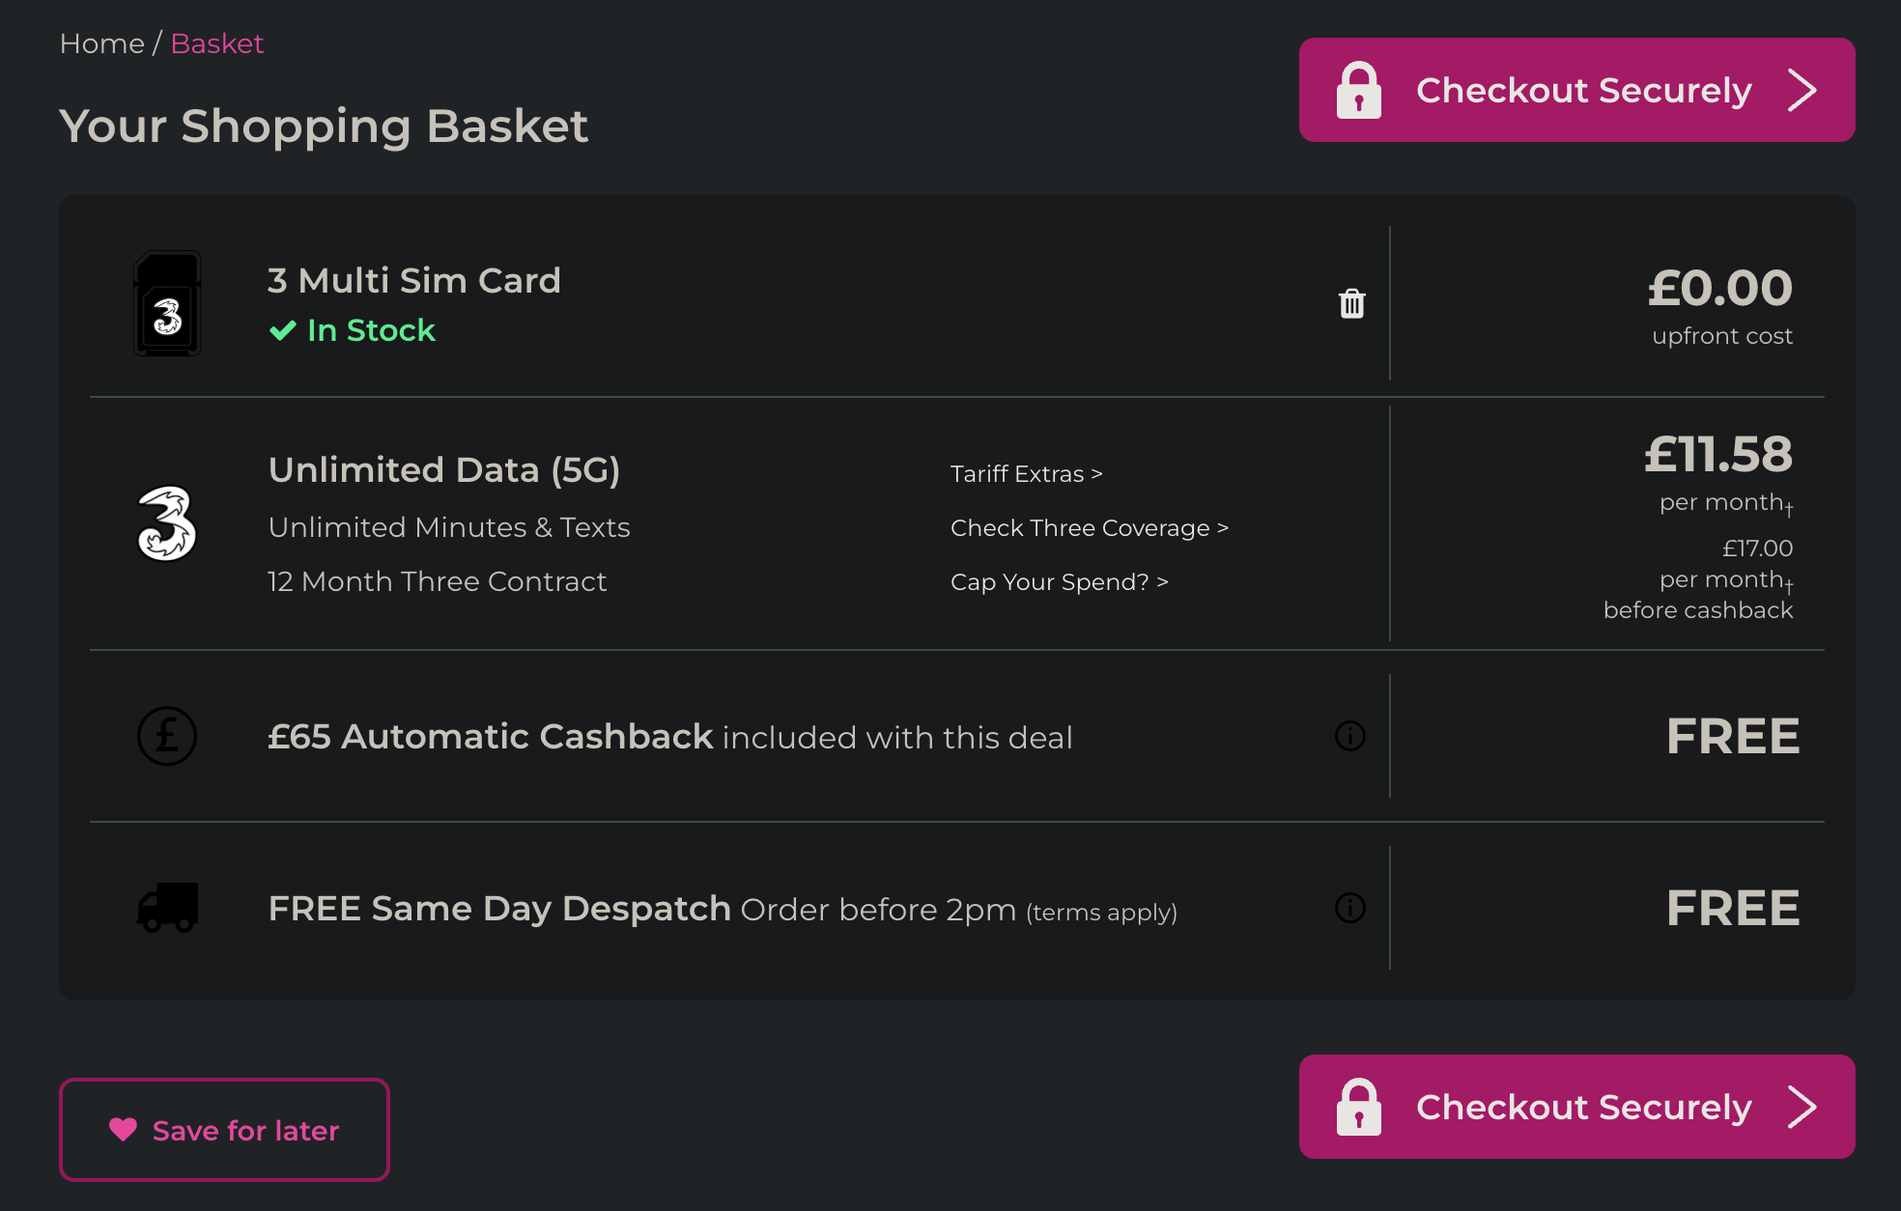Expand Cap Your Spend option
The width and height of the screenshot is (1901, 1211).
(x=1059, y=582)
